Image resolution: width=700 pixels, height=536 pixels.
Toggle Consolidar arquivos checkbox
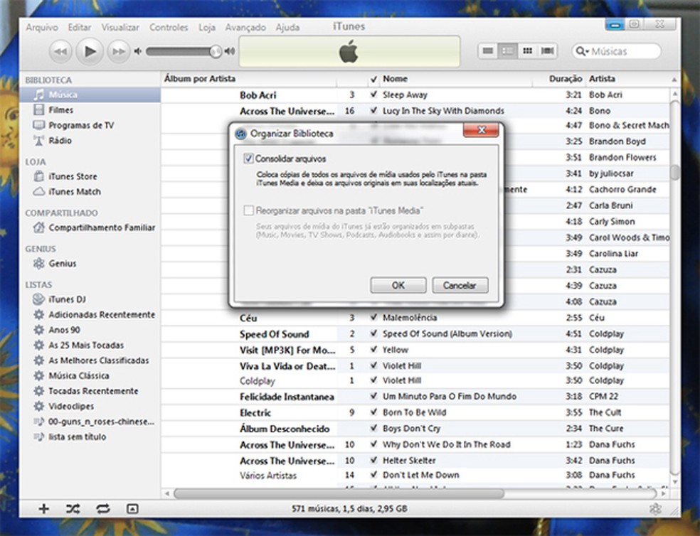coord(249,159)
